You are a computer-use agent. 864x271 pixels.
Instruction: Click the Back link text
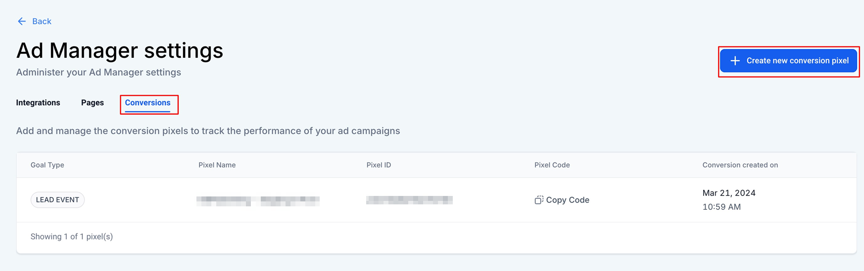pyautogui.click(x=42, y=21)
